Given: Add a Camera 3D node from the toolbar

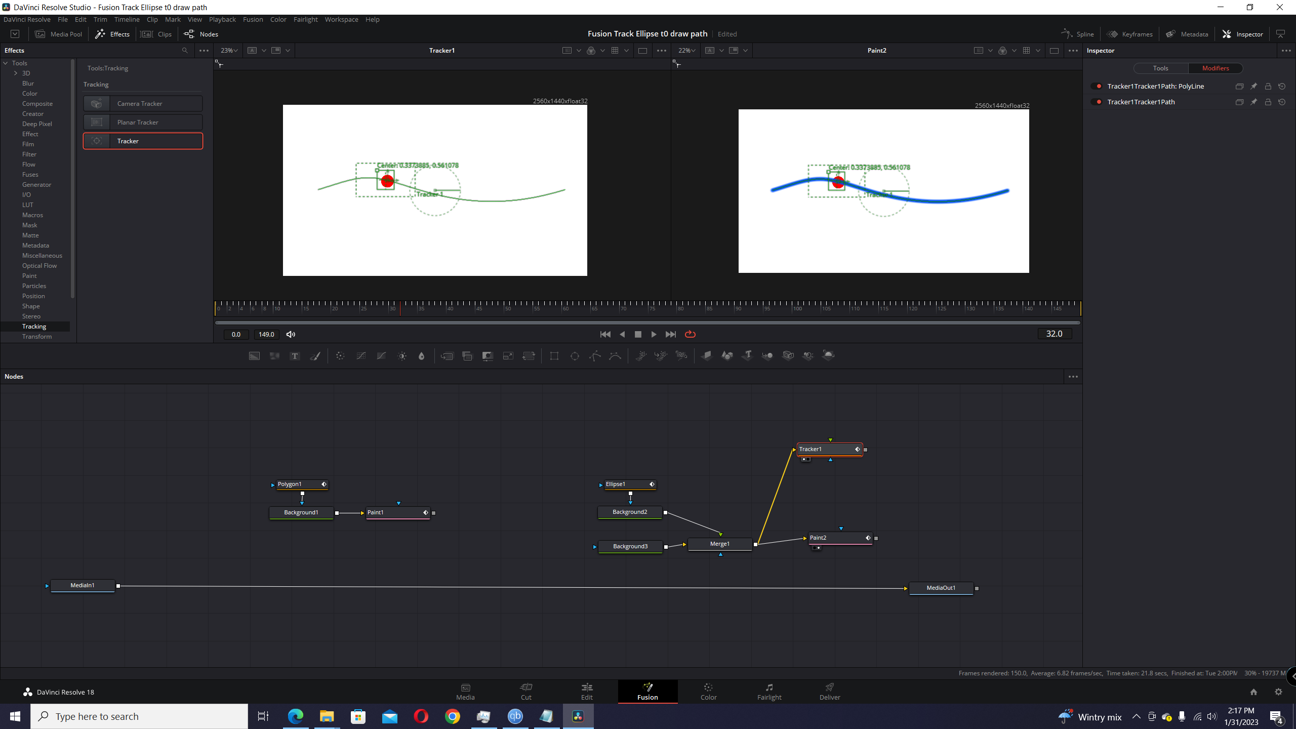Looking at the screenshot, I should (x=788, y=356).
